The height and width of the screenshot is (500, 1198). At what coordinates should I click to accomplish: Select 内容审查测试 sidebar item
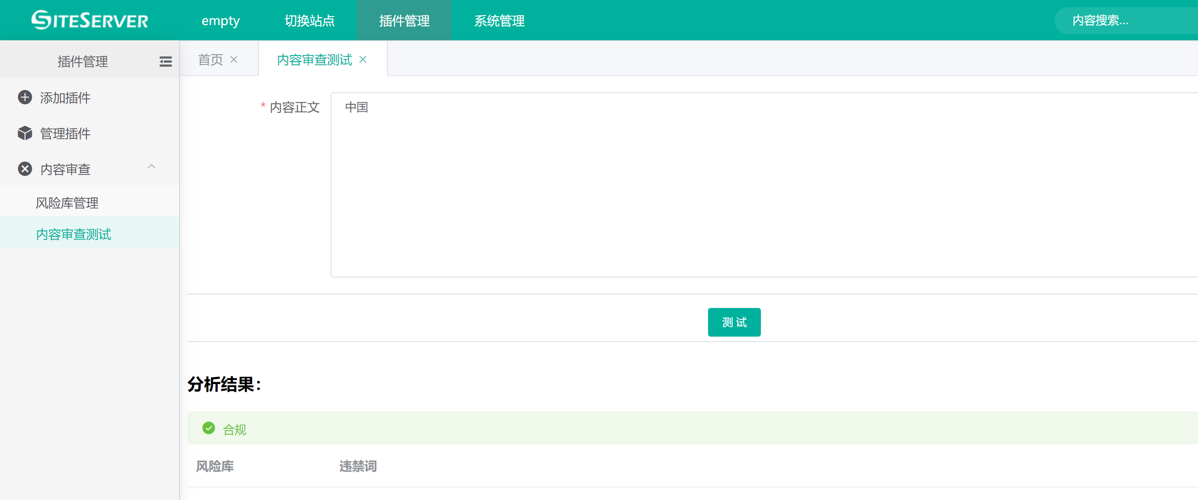click(x=73, y=234)
